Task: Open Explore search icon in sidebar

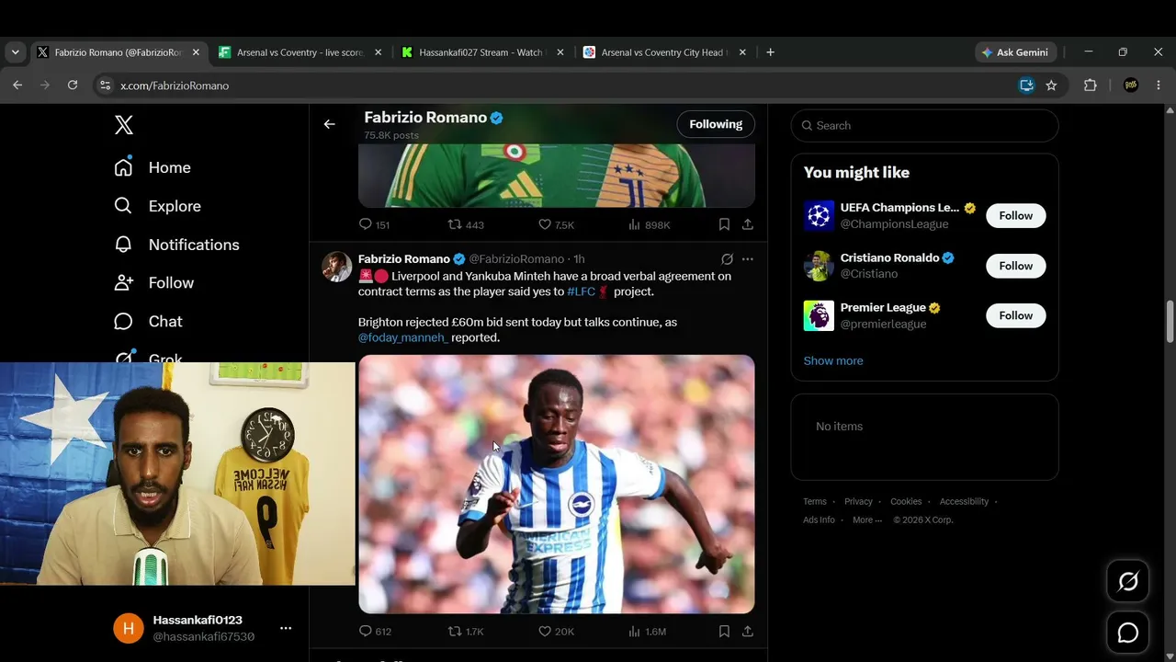Action: point(123,206)
